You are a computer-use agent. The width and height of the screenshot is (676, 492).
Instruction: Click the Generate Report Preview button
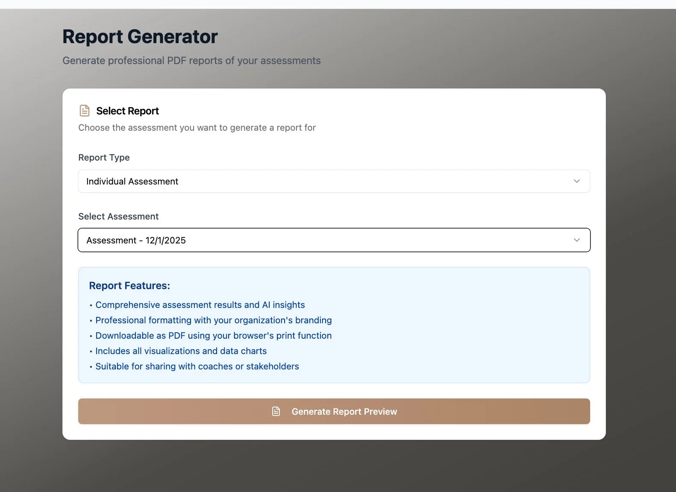[334, 411]
